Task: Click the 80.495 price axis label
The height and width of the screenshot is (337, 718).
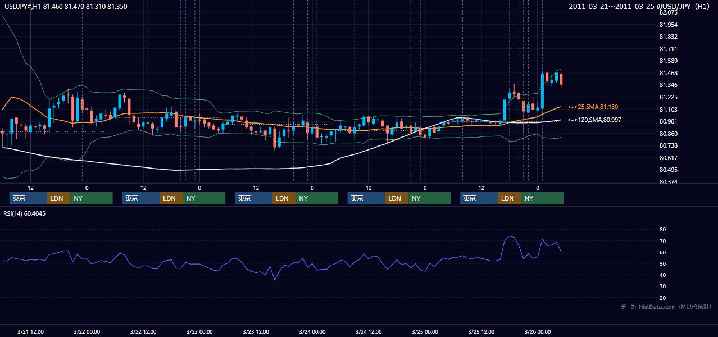Action: pos(668,170)
